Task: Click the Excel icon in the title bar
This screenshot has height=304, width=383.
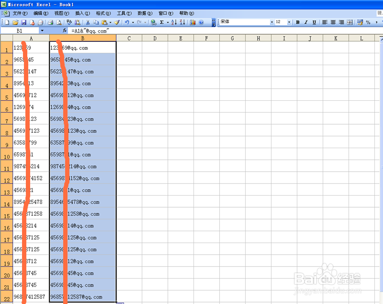Action: 3,4
